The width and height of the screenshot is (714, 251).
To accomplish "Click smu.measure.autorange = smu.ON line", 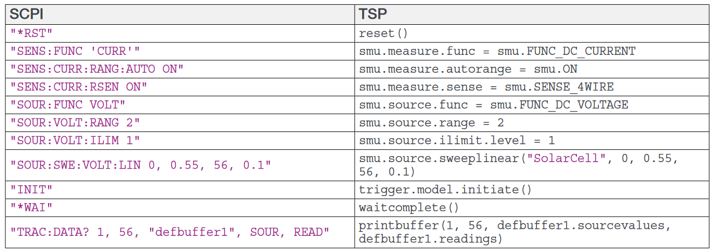I will (x=468, y=69).
